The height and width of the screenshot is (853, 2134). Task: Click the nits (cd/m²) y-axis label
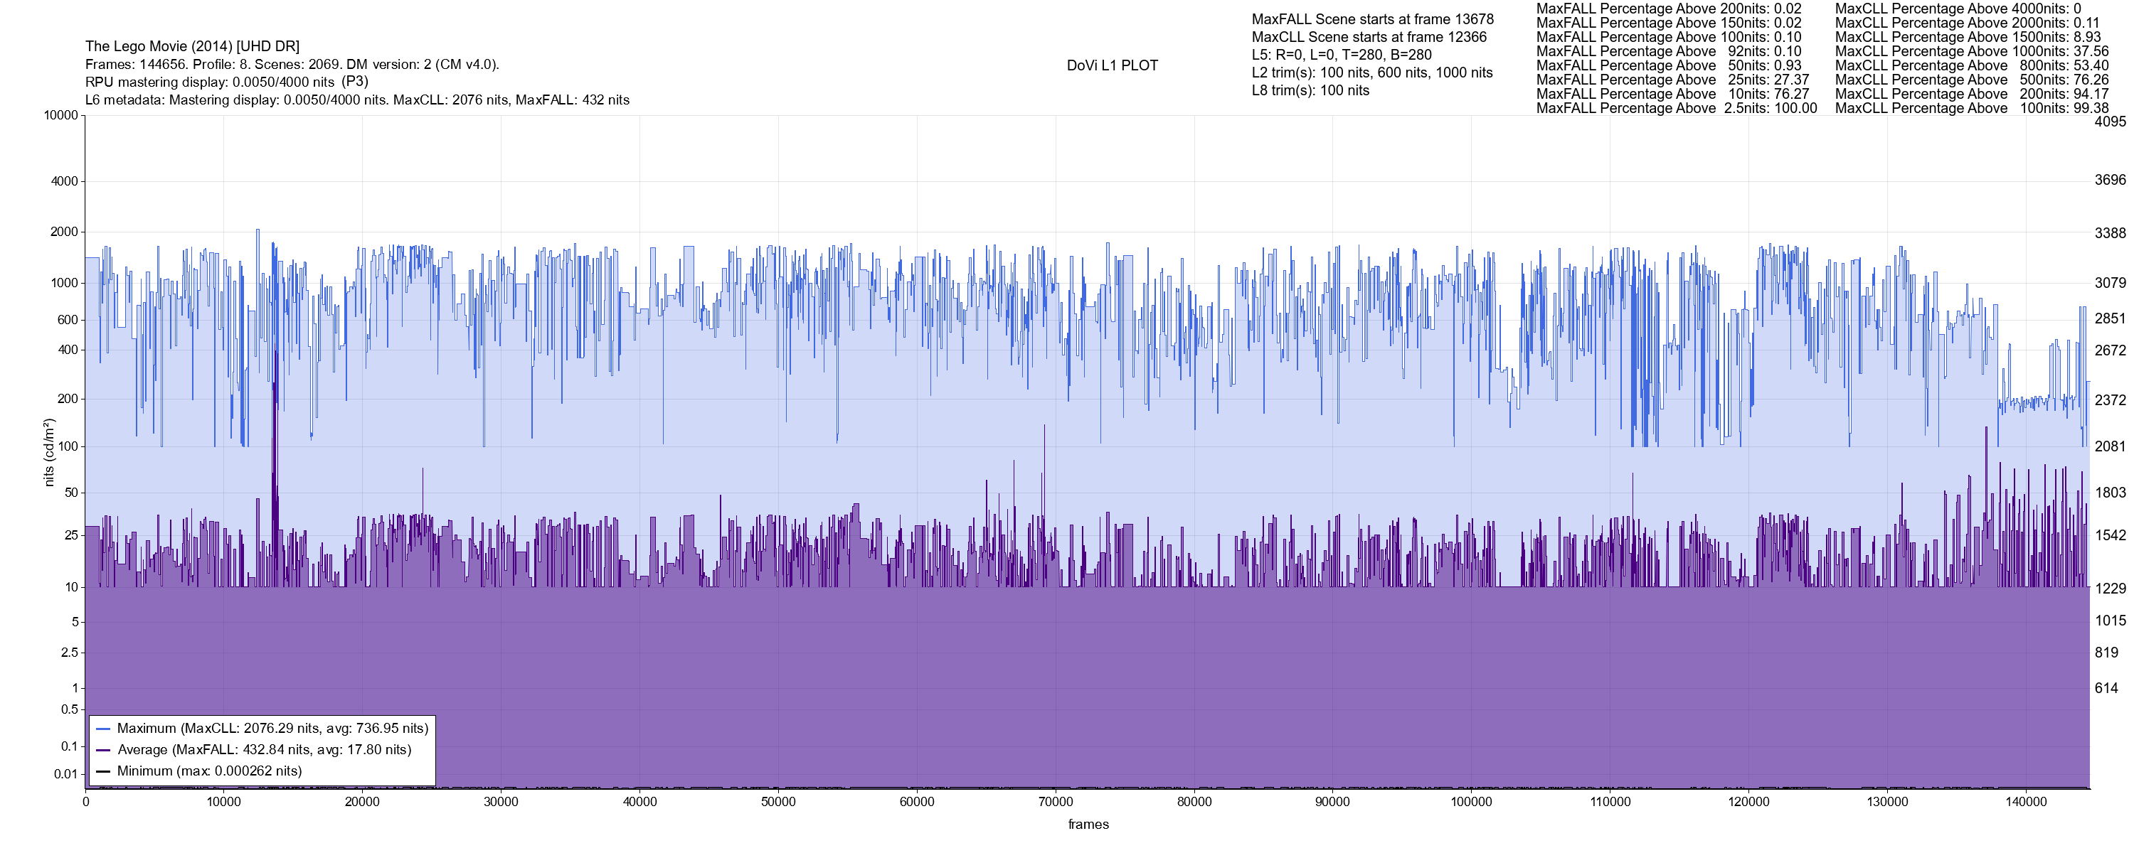click(x=49, y=452)
